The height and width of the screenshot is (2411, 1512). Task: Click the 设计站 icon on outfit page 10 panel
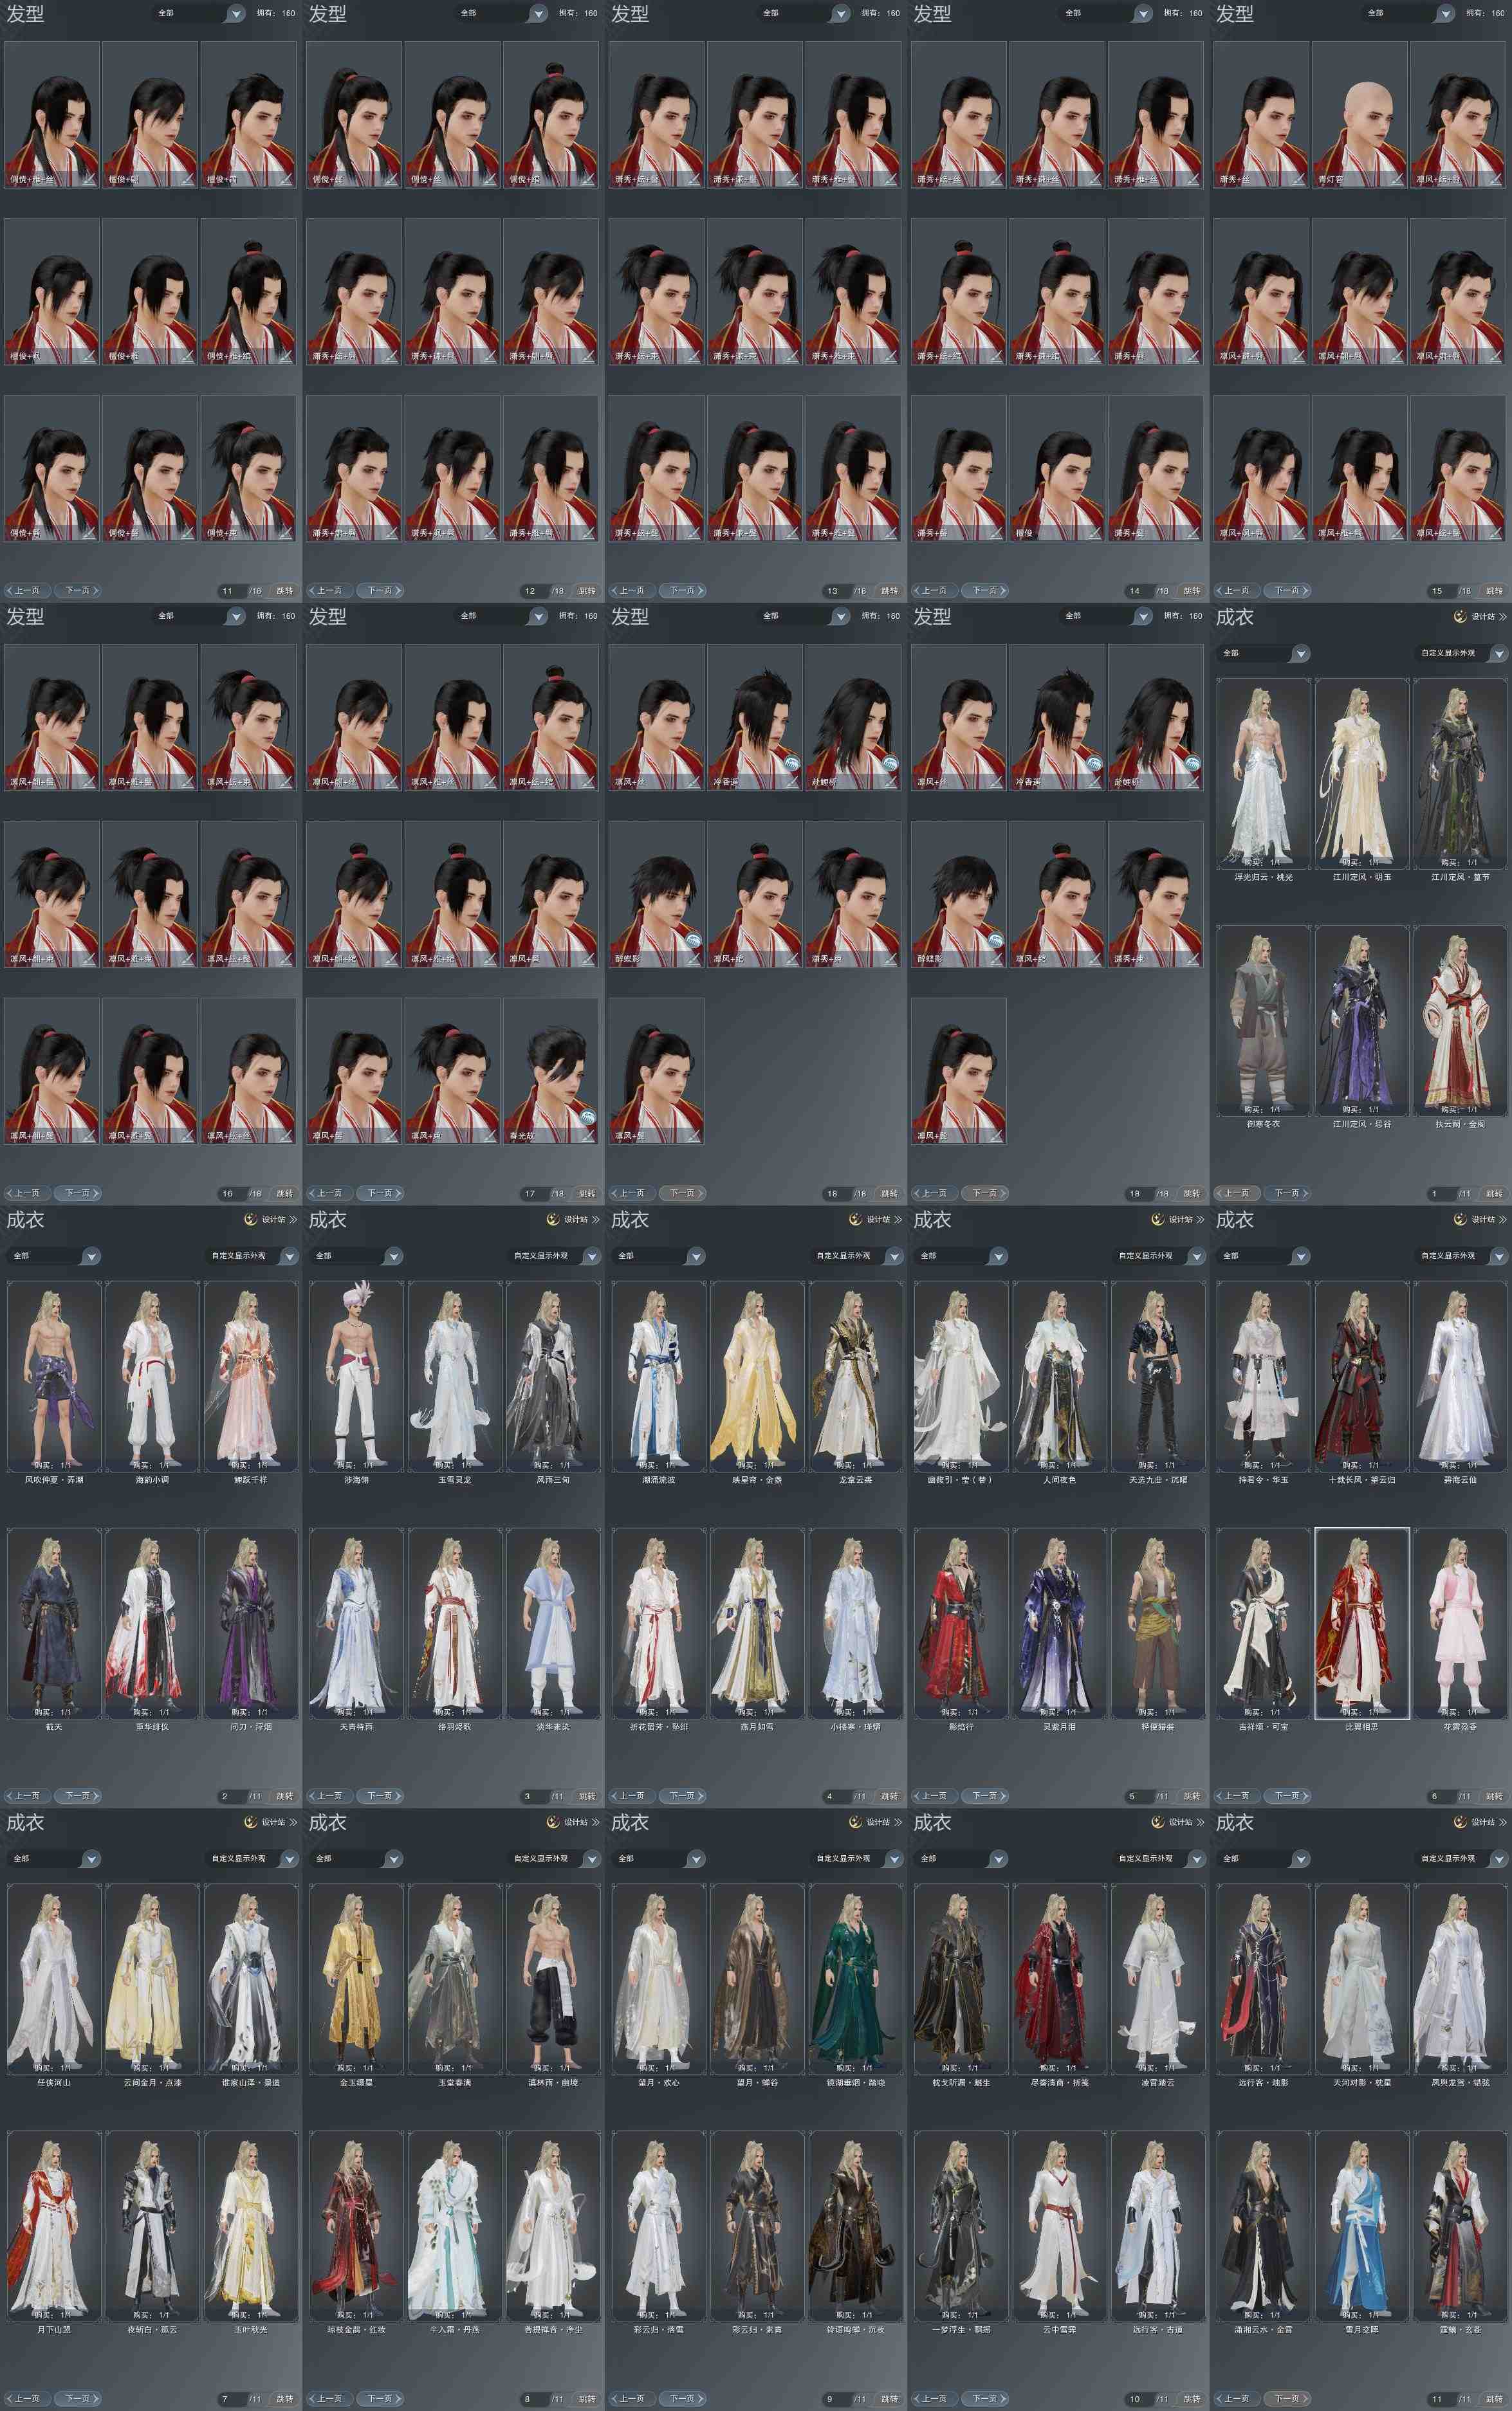pos(1157,1822)
